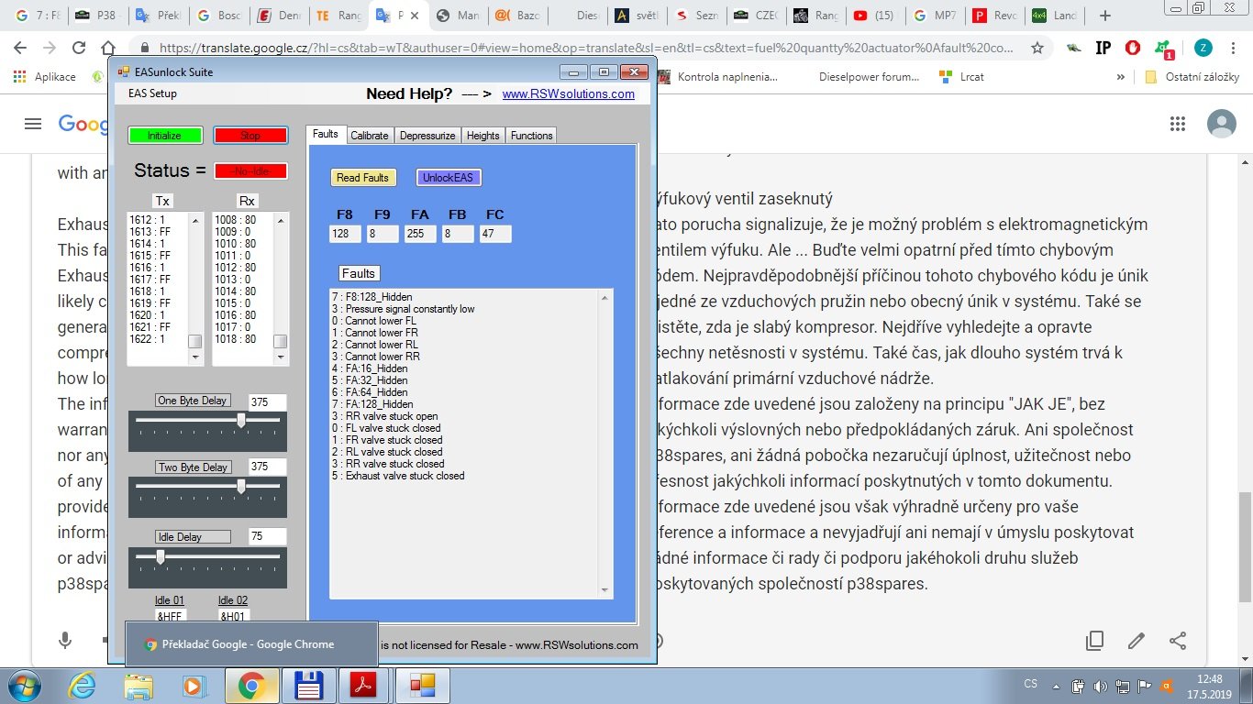
Task: Click the edit pencil icon for translation
Action: click(x=1137, y=641)
